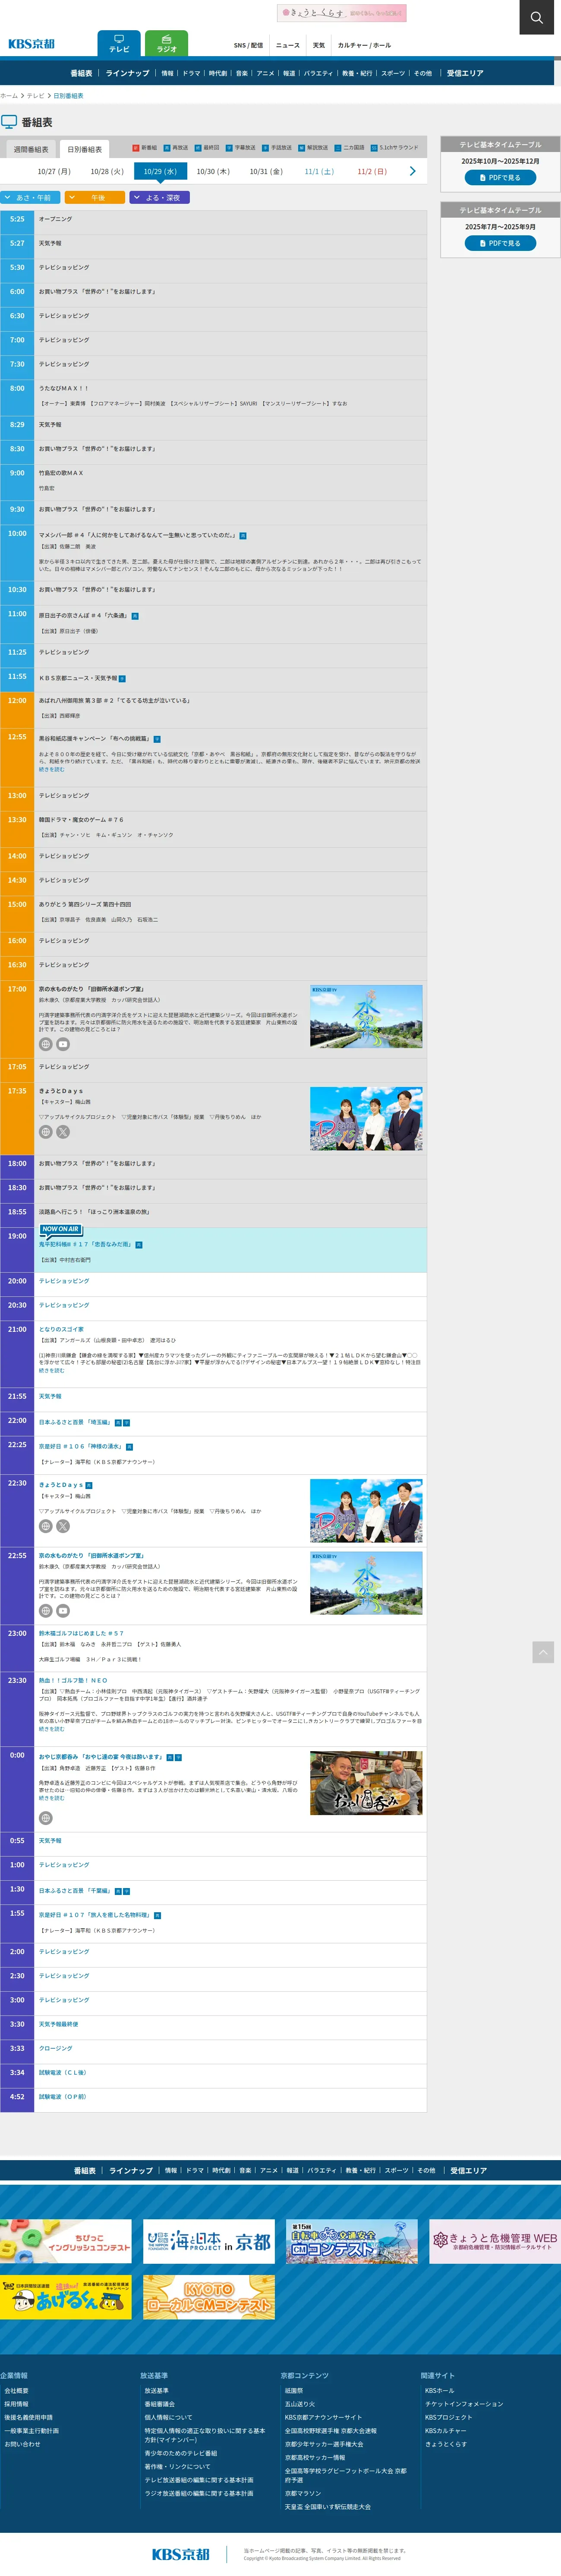Click the KBS京都 logo in the header
The width and height of the screenshot is (561, 2576).
[32, 44]
